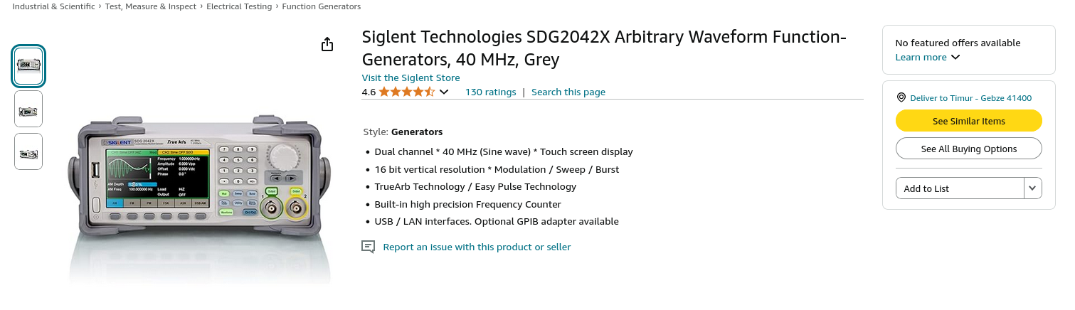Image resolution: width=1075 pixels, height=310 pixels.
Task: Click the Search this page link
Action: (568, 92)
